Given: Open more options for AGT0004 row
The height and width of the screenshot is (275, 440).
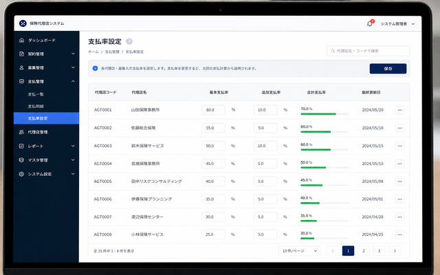Looking at the screenshot, I should pos(399,164).
